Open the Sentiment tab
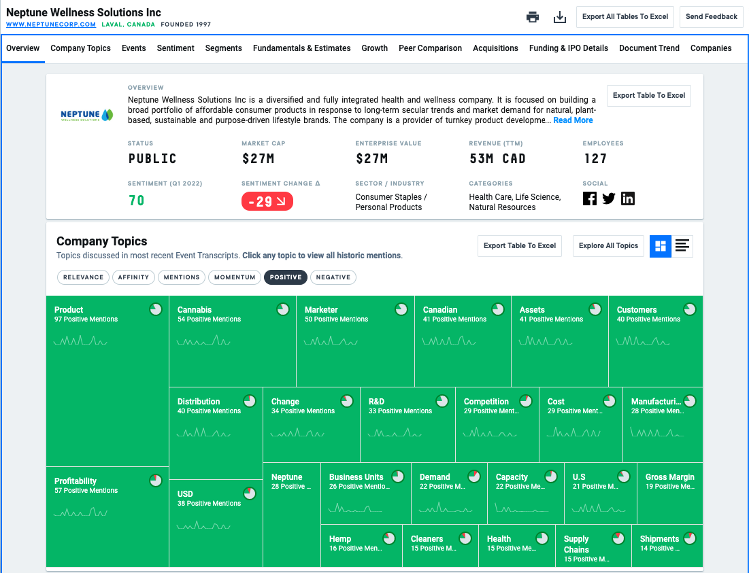Viewport: 749px width, 573px height. [x=176, y=48]
